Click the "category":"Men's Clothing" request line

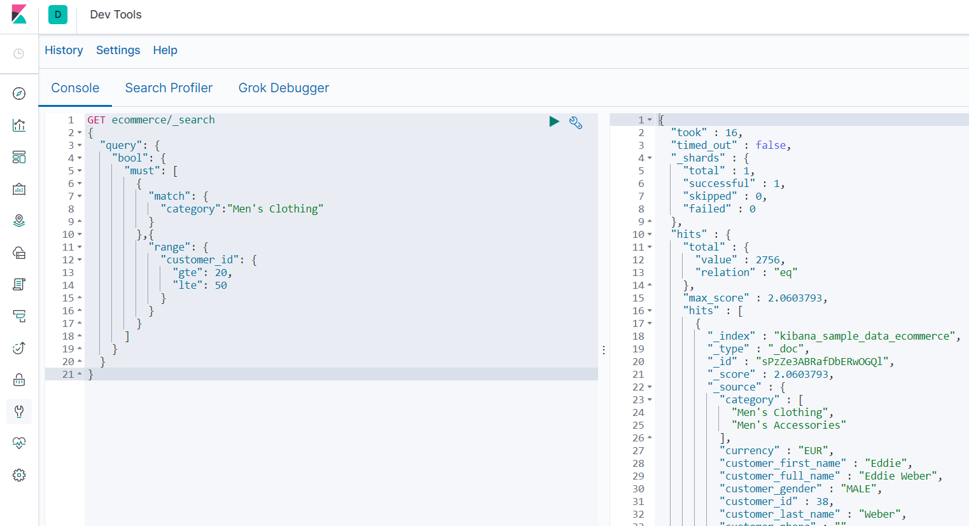pyautogui.click(x=242, y=209)
